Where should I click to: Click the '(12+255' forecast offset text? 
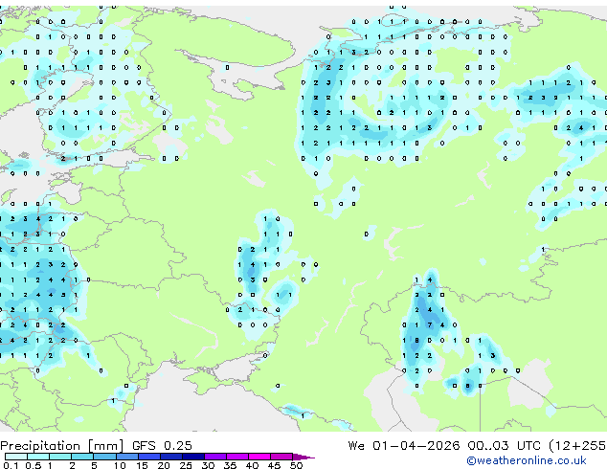(x=577, y=445)
